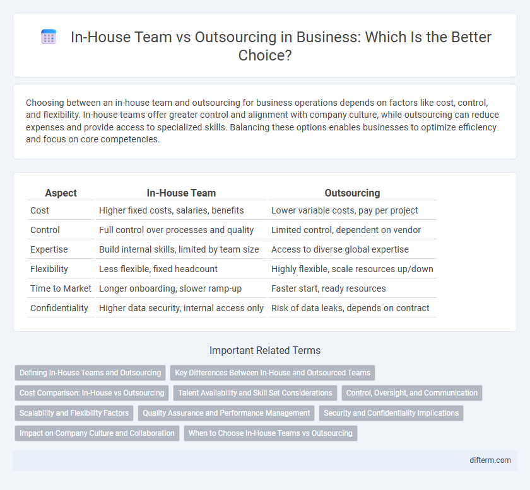This screenshot has height=490, width=530.
Task: Click the 'Outsourcing' column header
Action: point(352,193)
